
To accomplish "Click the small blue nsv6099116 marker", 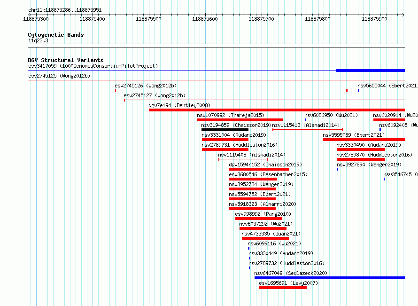I will pyautogui.click(x=249, y=248).
